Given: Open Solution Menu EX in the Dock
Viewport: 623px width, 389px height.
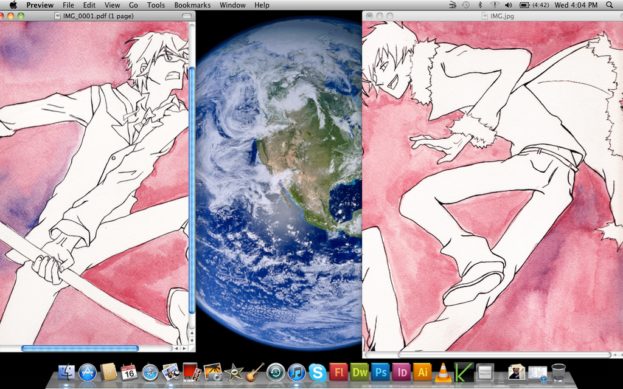Looking at the screenshot, I should tap(485, 373).
